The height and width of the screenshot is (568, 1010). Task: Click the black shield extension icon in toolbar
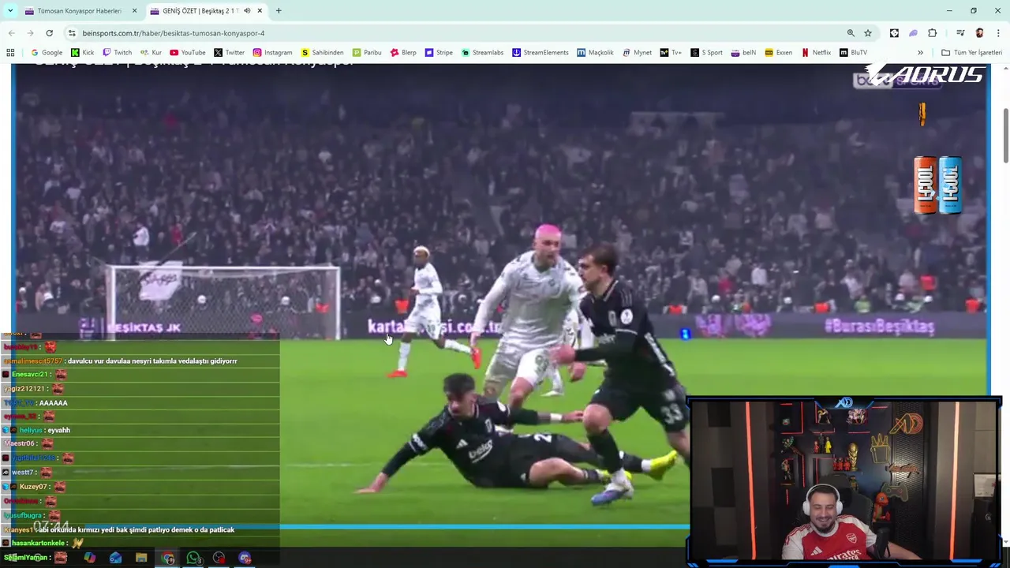point(894,33)
